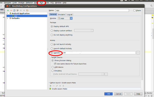Choose Launch default Activity
154x97 pixels.
52,49
